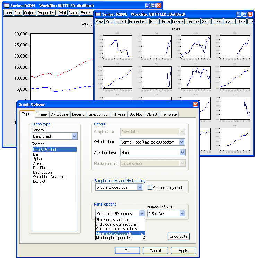Click the back window's series icon

pyautogui.click(x=6, y=6)
